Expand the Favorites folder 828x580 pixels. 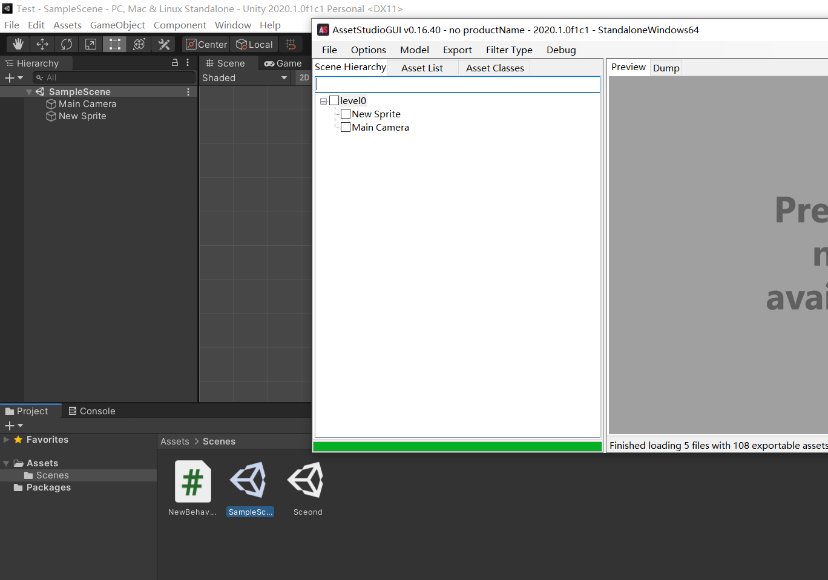tap(7, 440)
